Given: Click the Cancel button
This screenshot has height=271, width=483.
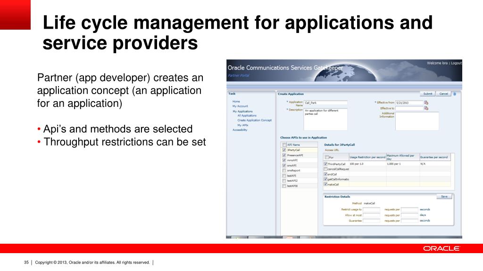Looking at the screenshot, I should pyautogui.click(x=443, y=94).
